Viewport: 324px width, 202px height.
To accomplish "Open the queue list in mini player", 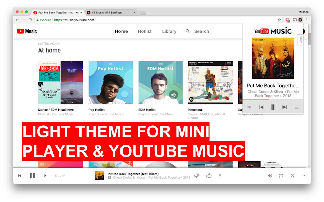I will coord(297,107).
